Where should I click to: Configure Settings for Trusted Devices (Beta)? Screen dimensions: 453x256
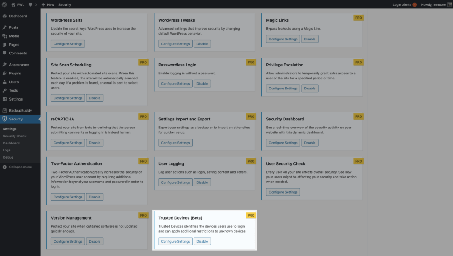click(x=176, y=241)
